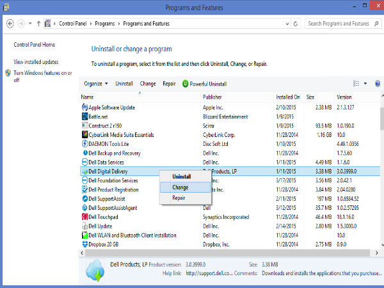Click the green Powerful Uninstall icon
The width and height of the screenshot is (384, 288).
click(x=185, y=84)
